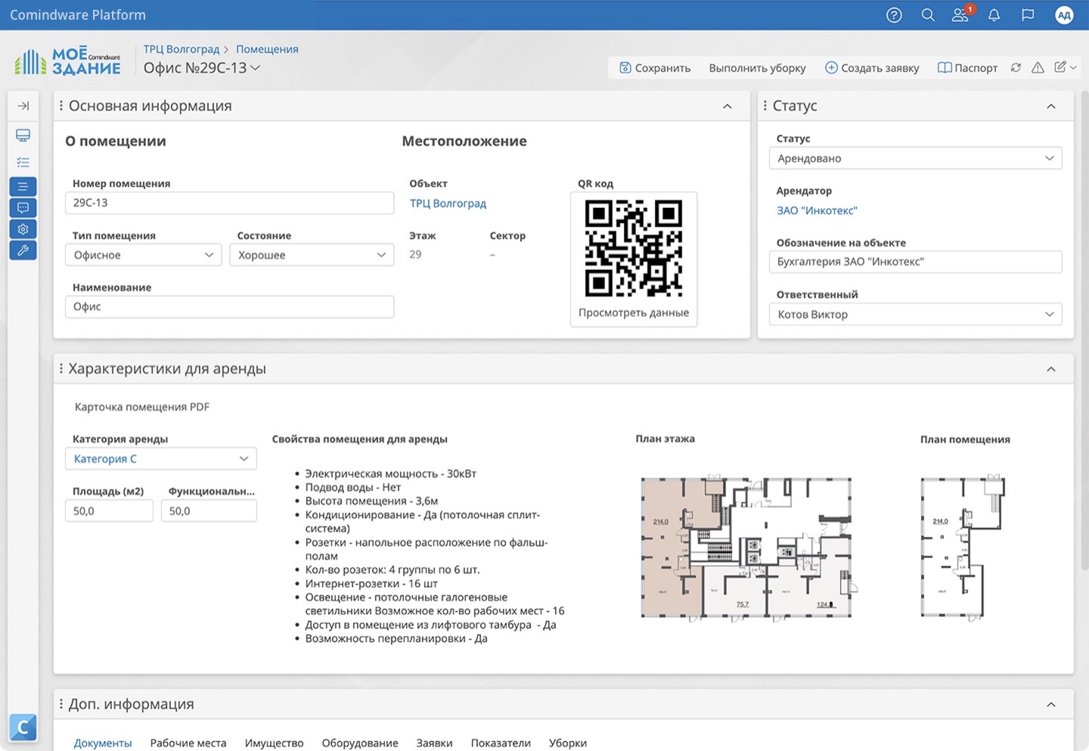
Task: Click Просмотреть данные under QR code
Action: pos(634,312)
